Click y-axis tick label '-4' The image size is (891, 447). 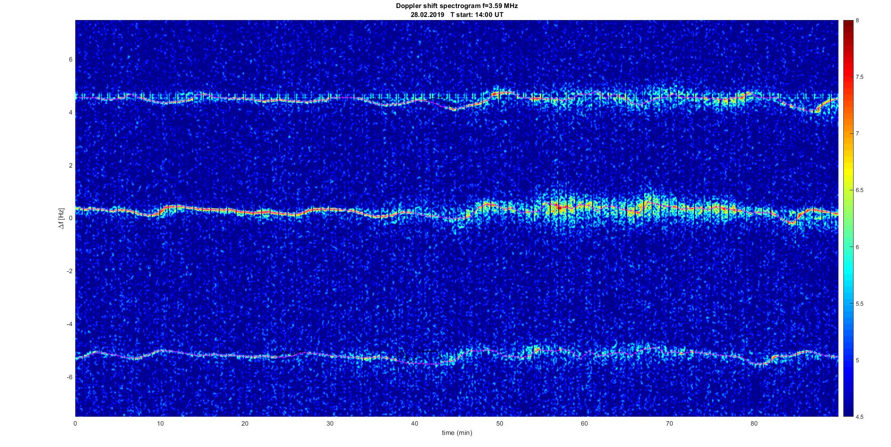(69, 324)
